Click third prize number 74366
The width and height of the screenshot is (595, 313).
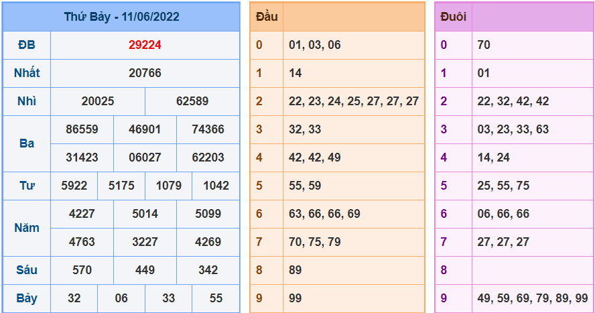208,129
